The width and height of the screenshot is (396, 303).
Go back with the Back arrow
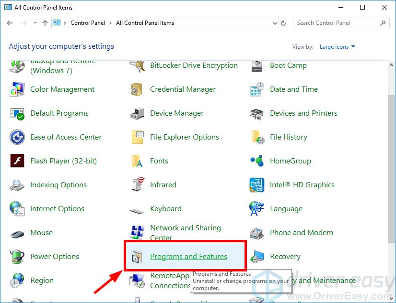[x=10, y=23]
